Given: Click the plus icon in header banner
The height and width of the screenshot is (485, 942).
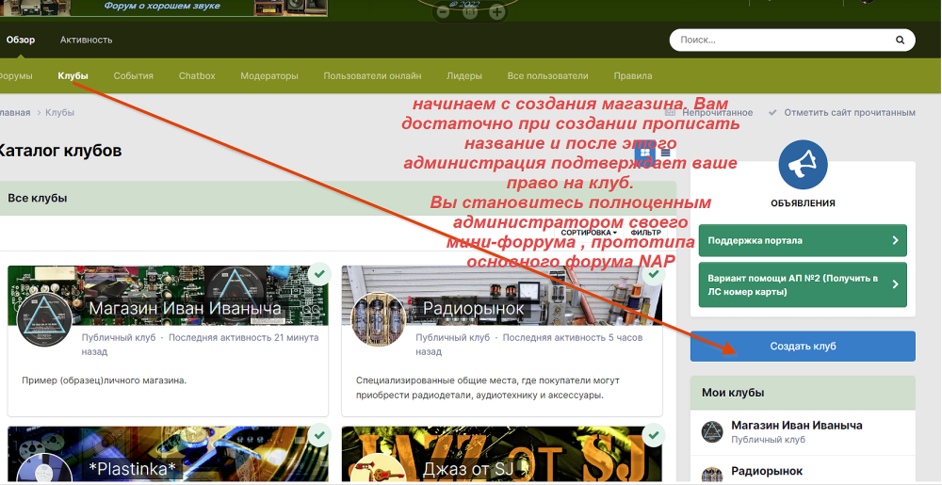Looking at the screenshot, I should click(496, 12).
